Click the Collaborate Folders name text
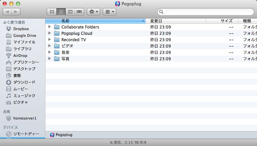 [x=80, y=27]
